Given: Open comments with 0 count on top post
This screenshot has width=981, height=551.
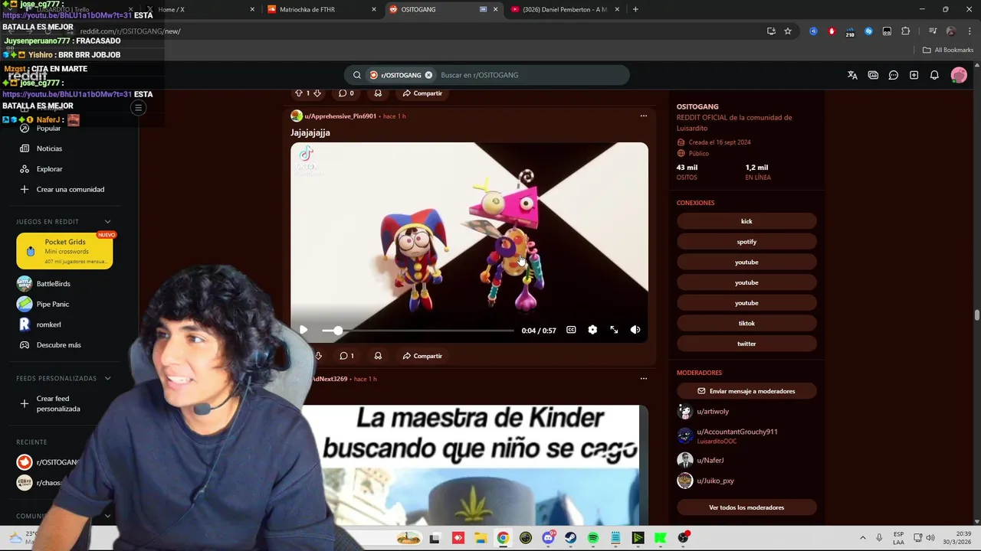Looking at the screenshot, I should [x=346, y=93].
